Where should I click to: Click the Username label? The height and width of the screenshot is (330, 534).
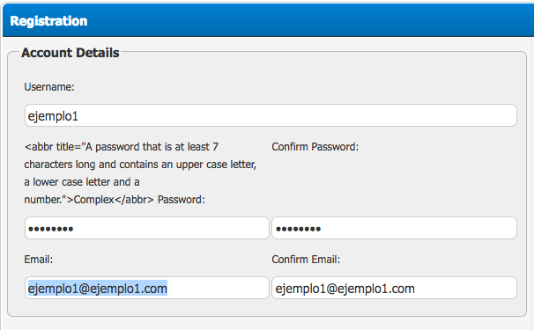pyautogui.click(x=49, y=87)
